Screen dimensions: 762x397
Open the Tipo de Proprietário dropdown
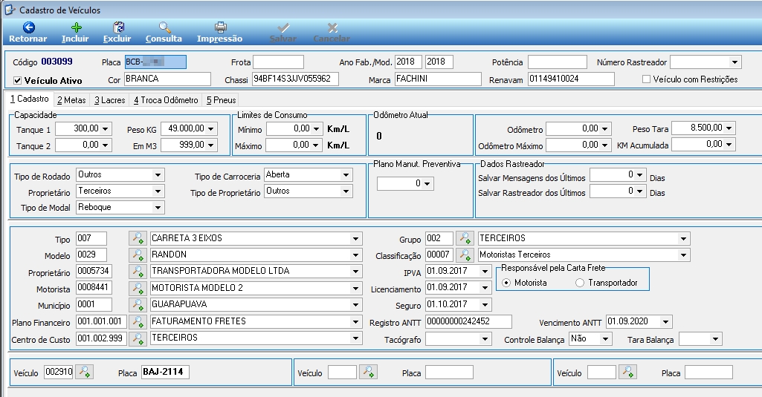coord(346,191)
